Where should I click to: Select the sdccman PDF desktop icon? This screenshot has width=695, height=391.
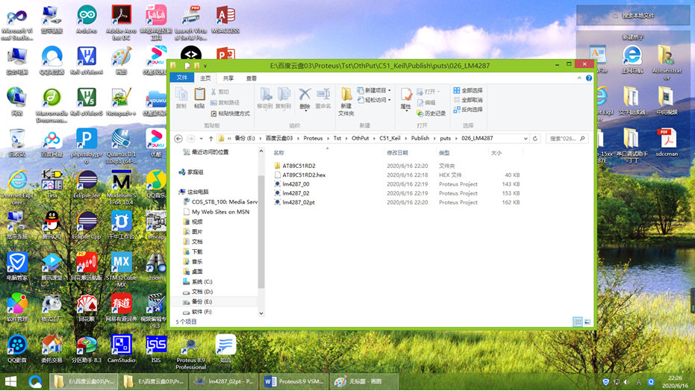667,142
